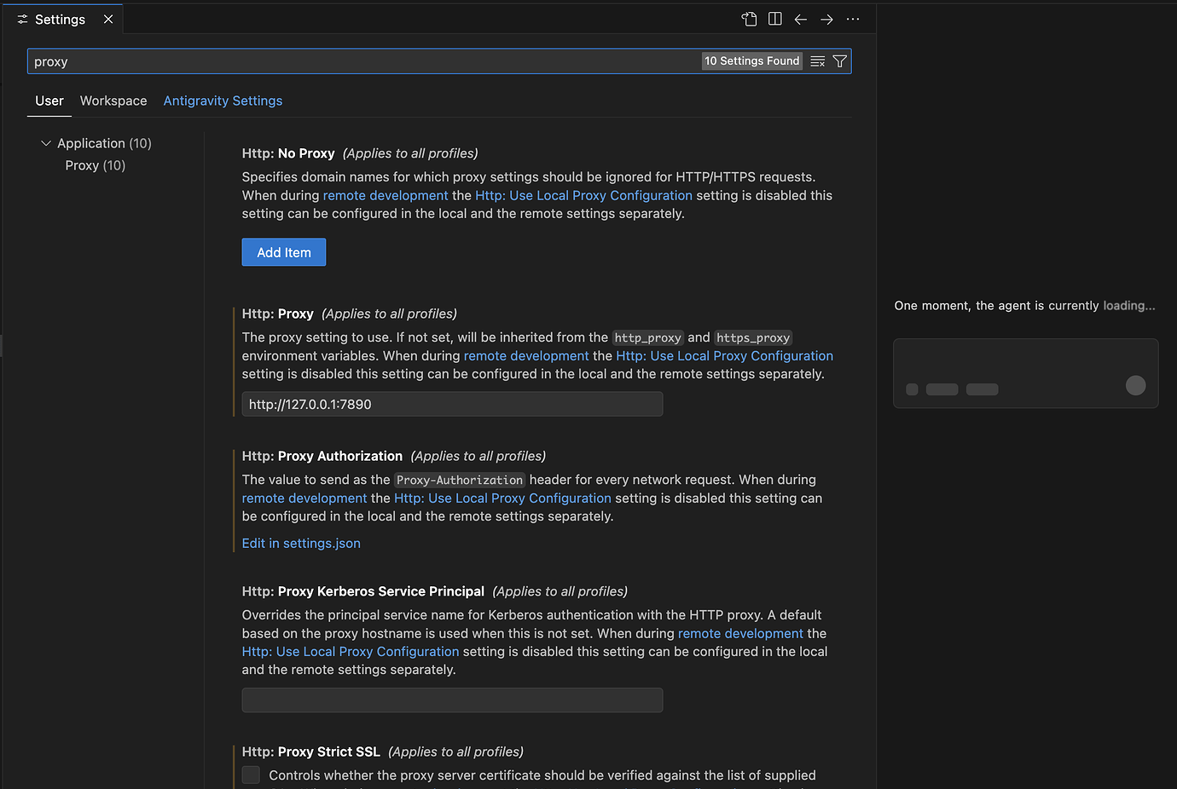Open the More Actions ellipsis menu
This screenshot has height=789, width=1177.
click(x=853, y=19)
